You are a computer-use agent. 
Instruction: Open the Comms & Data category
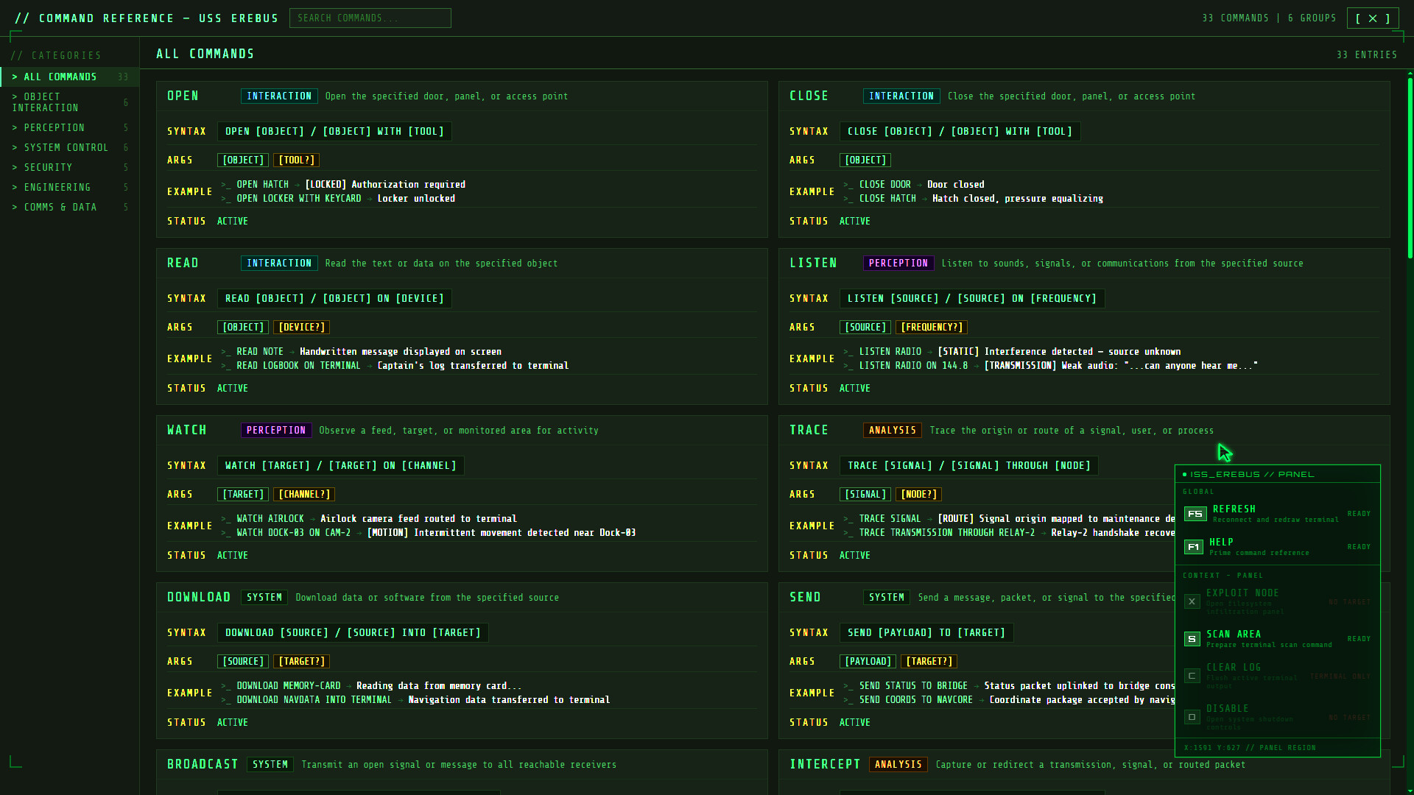click(x=70, y=208)
